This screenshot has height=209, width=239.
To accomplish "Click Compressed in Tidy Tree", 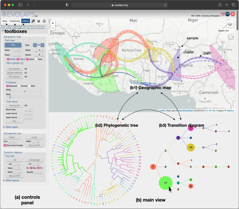I will (34, 160).
